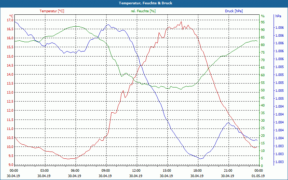Click the "9,5" temperature axis value

pyautogui.click(x=11, y=156)
